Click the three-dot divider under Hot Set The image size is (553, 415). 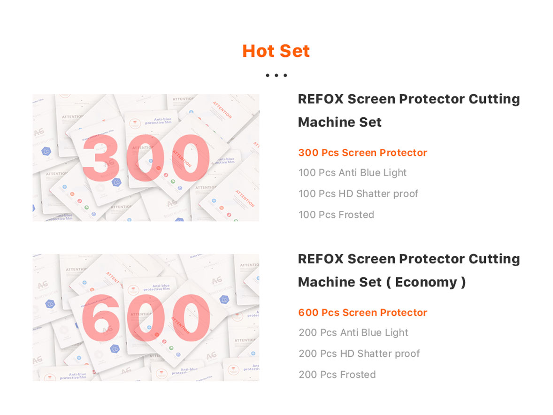pos(276,75)
